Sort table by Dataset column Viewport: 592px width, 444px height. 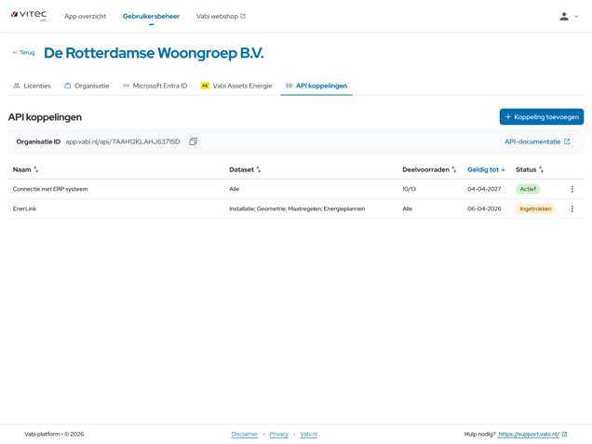245,169
